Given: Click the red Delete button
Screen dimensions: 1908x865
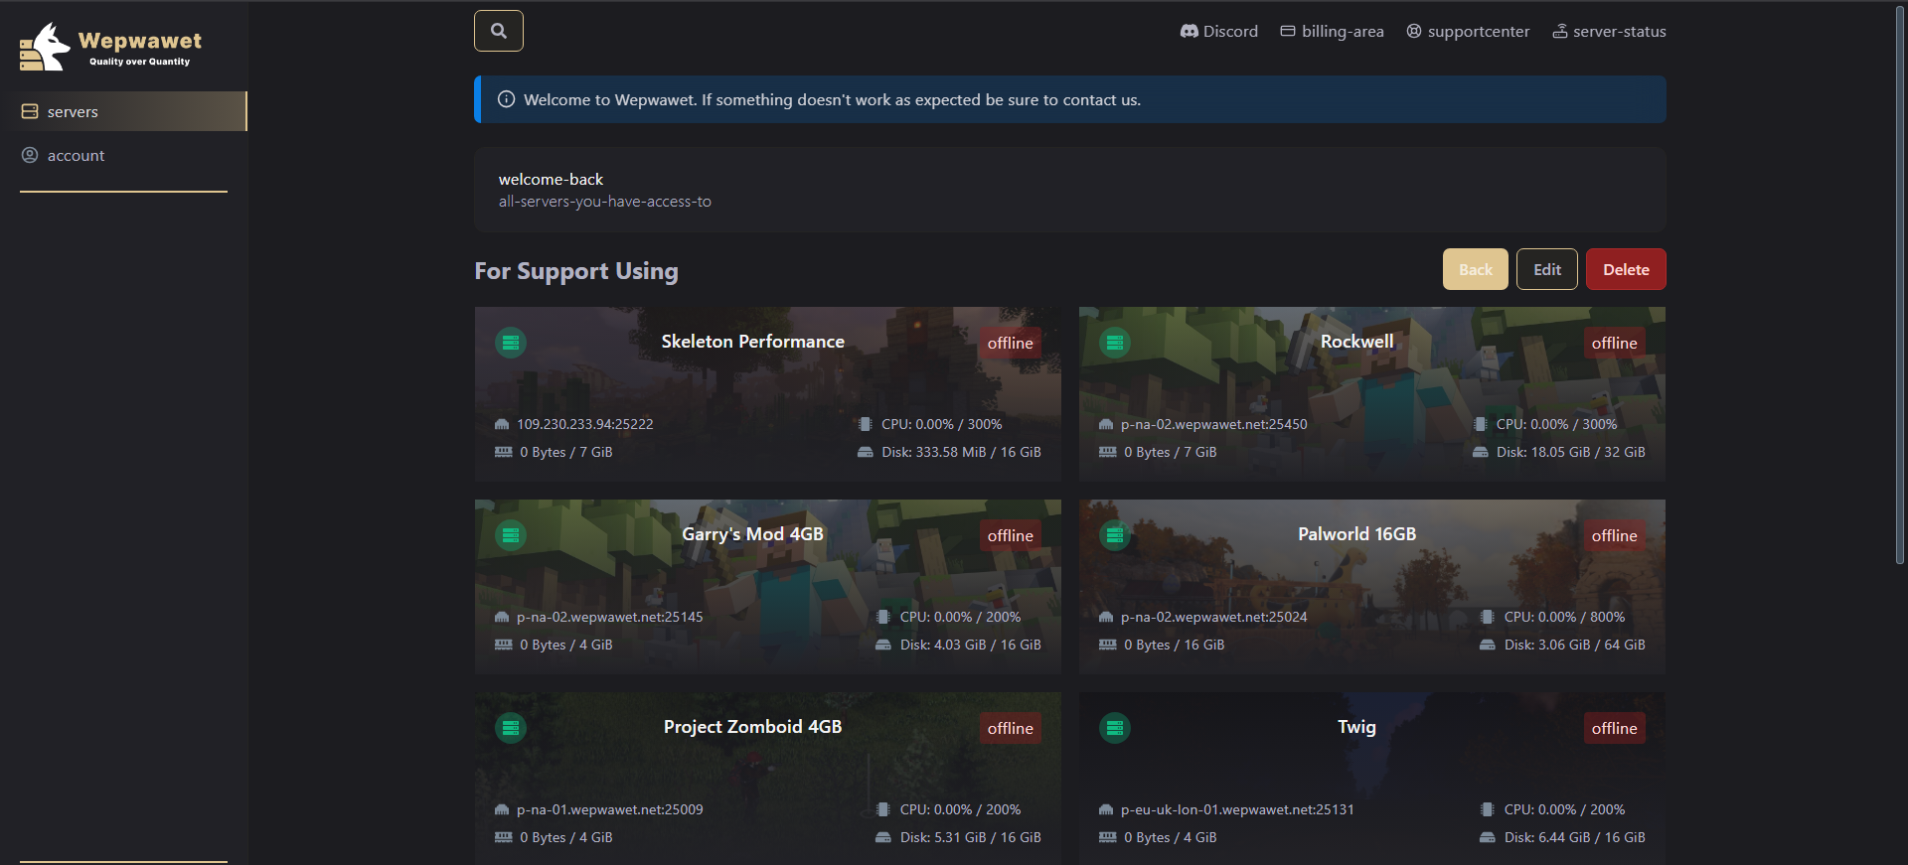Looking at the screenshot, I should tap(1626, 269).
